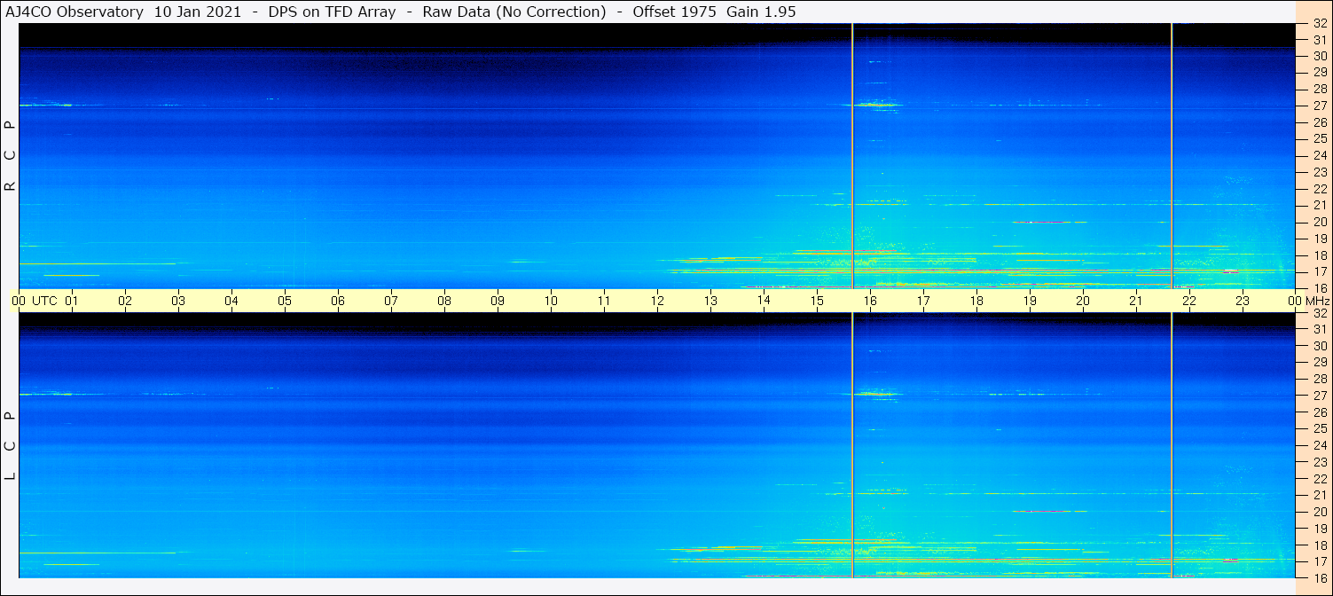1333x596 pixels.
Task: Click the 32 MHz label of LCP panel
Action: tap(1319, 313)
